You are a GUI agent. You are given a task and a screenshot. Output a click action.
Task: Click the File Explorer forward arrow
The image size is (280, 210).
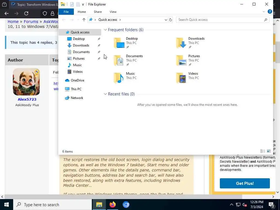[72, 20]
